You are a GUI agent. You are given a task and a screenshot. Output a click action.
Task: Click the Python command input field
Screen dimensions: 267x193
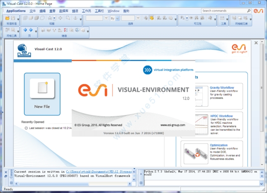201,183
